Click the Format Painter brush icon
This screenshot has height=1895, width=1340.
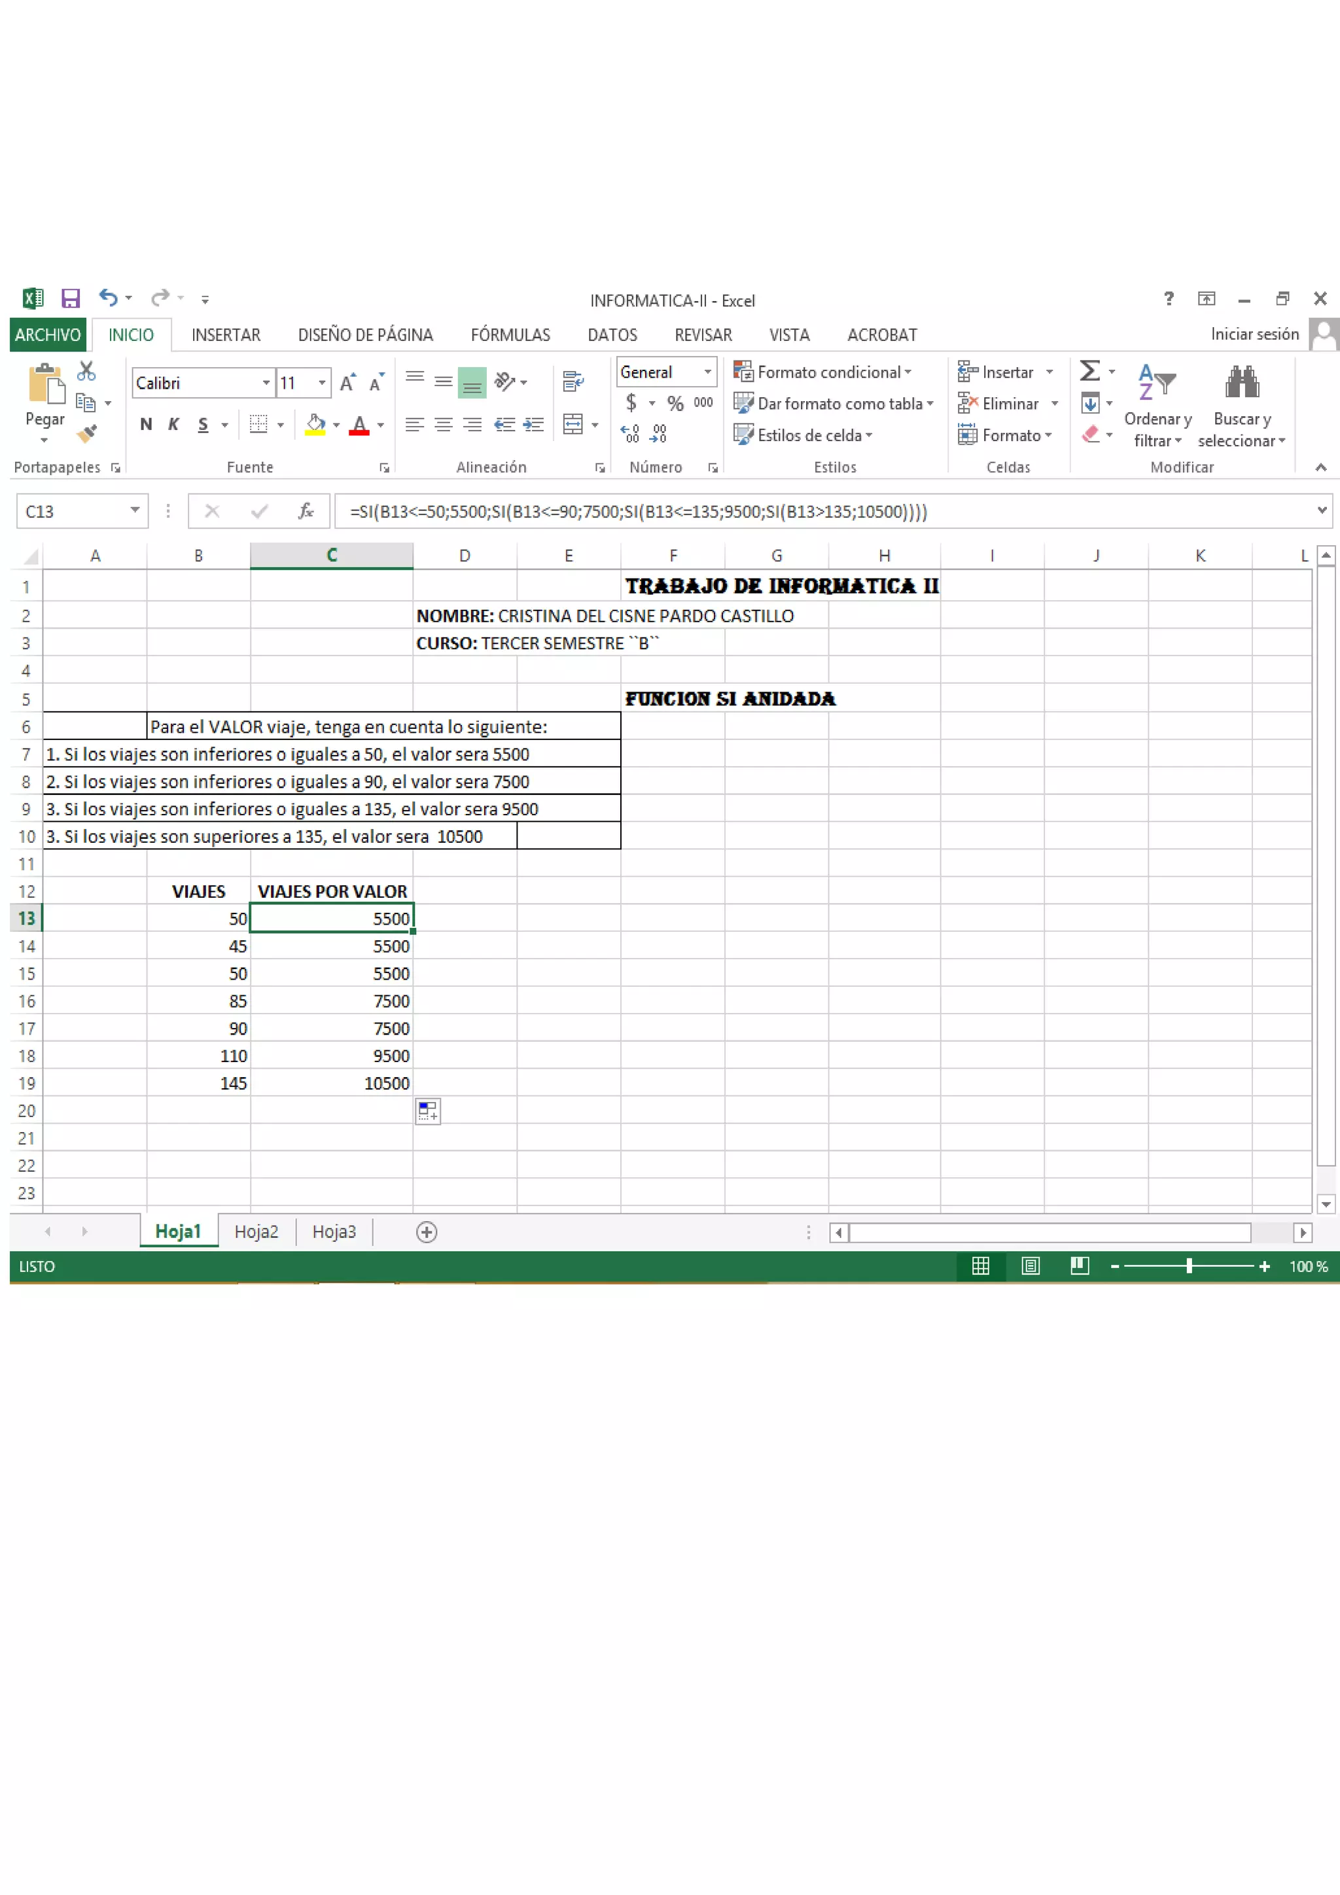(x=86, y=433)
